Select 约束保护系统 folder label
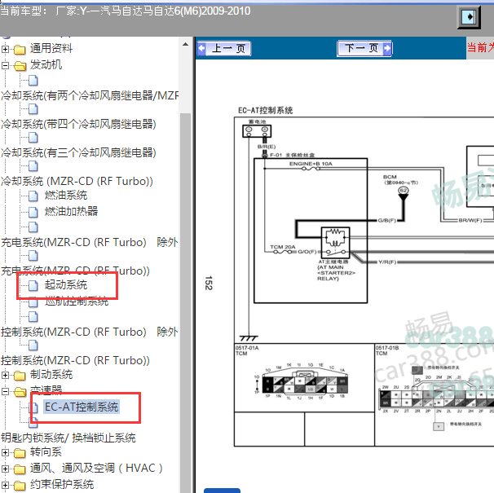This screenshot has width=494, height=493. [62, 485]
